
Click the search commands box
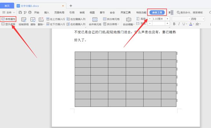[190, 13]
